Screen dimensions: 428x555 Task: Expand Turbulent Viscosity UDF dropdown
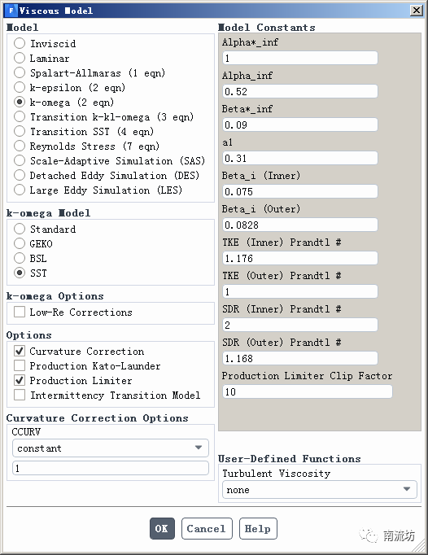[319, 490]
